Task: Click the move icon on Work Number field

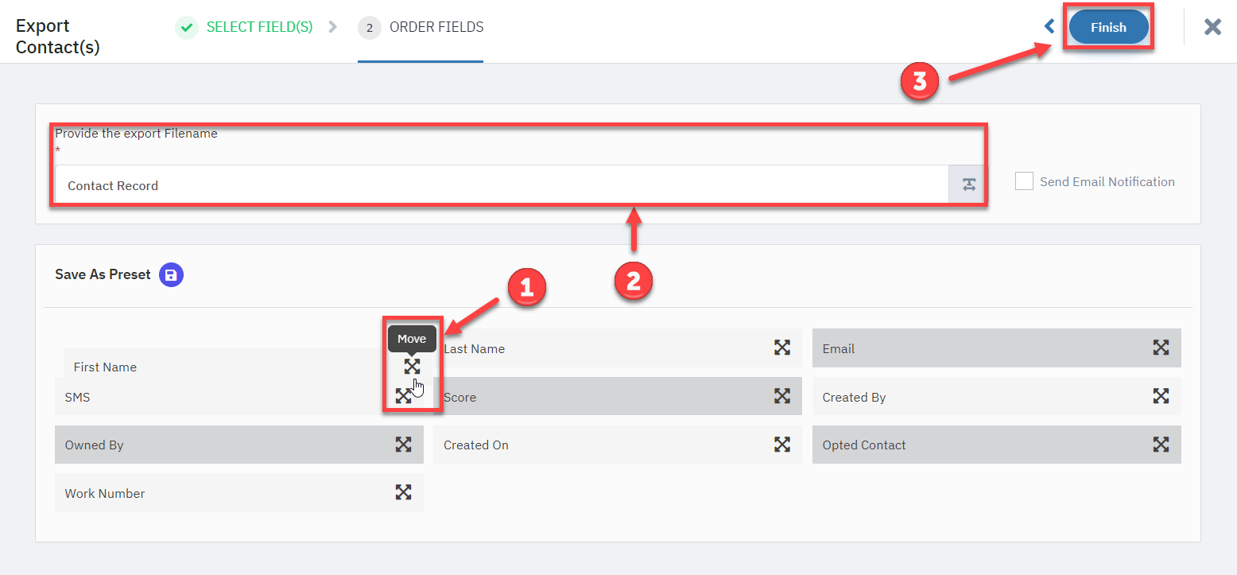Action: [404, 492]
